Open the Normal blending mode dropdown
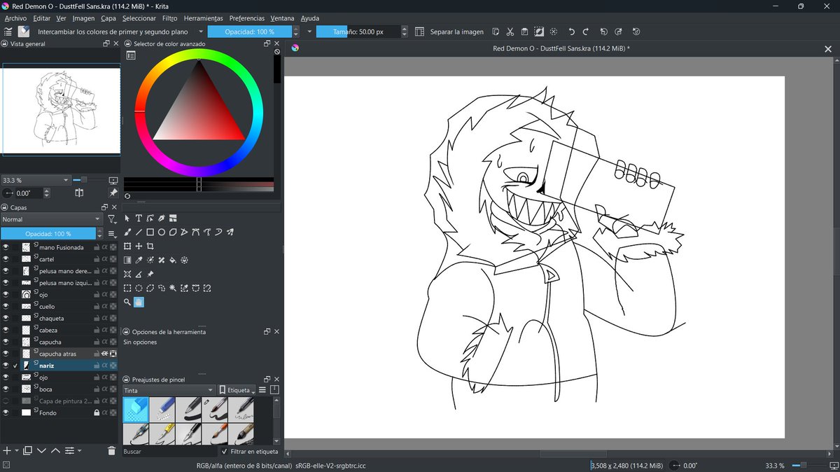The height and width of the screenshot is (472, 840). click(52, 219)
